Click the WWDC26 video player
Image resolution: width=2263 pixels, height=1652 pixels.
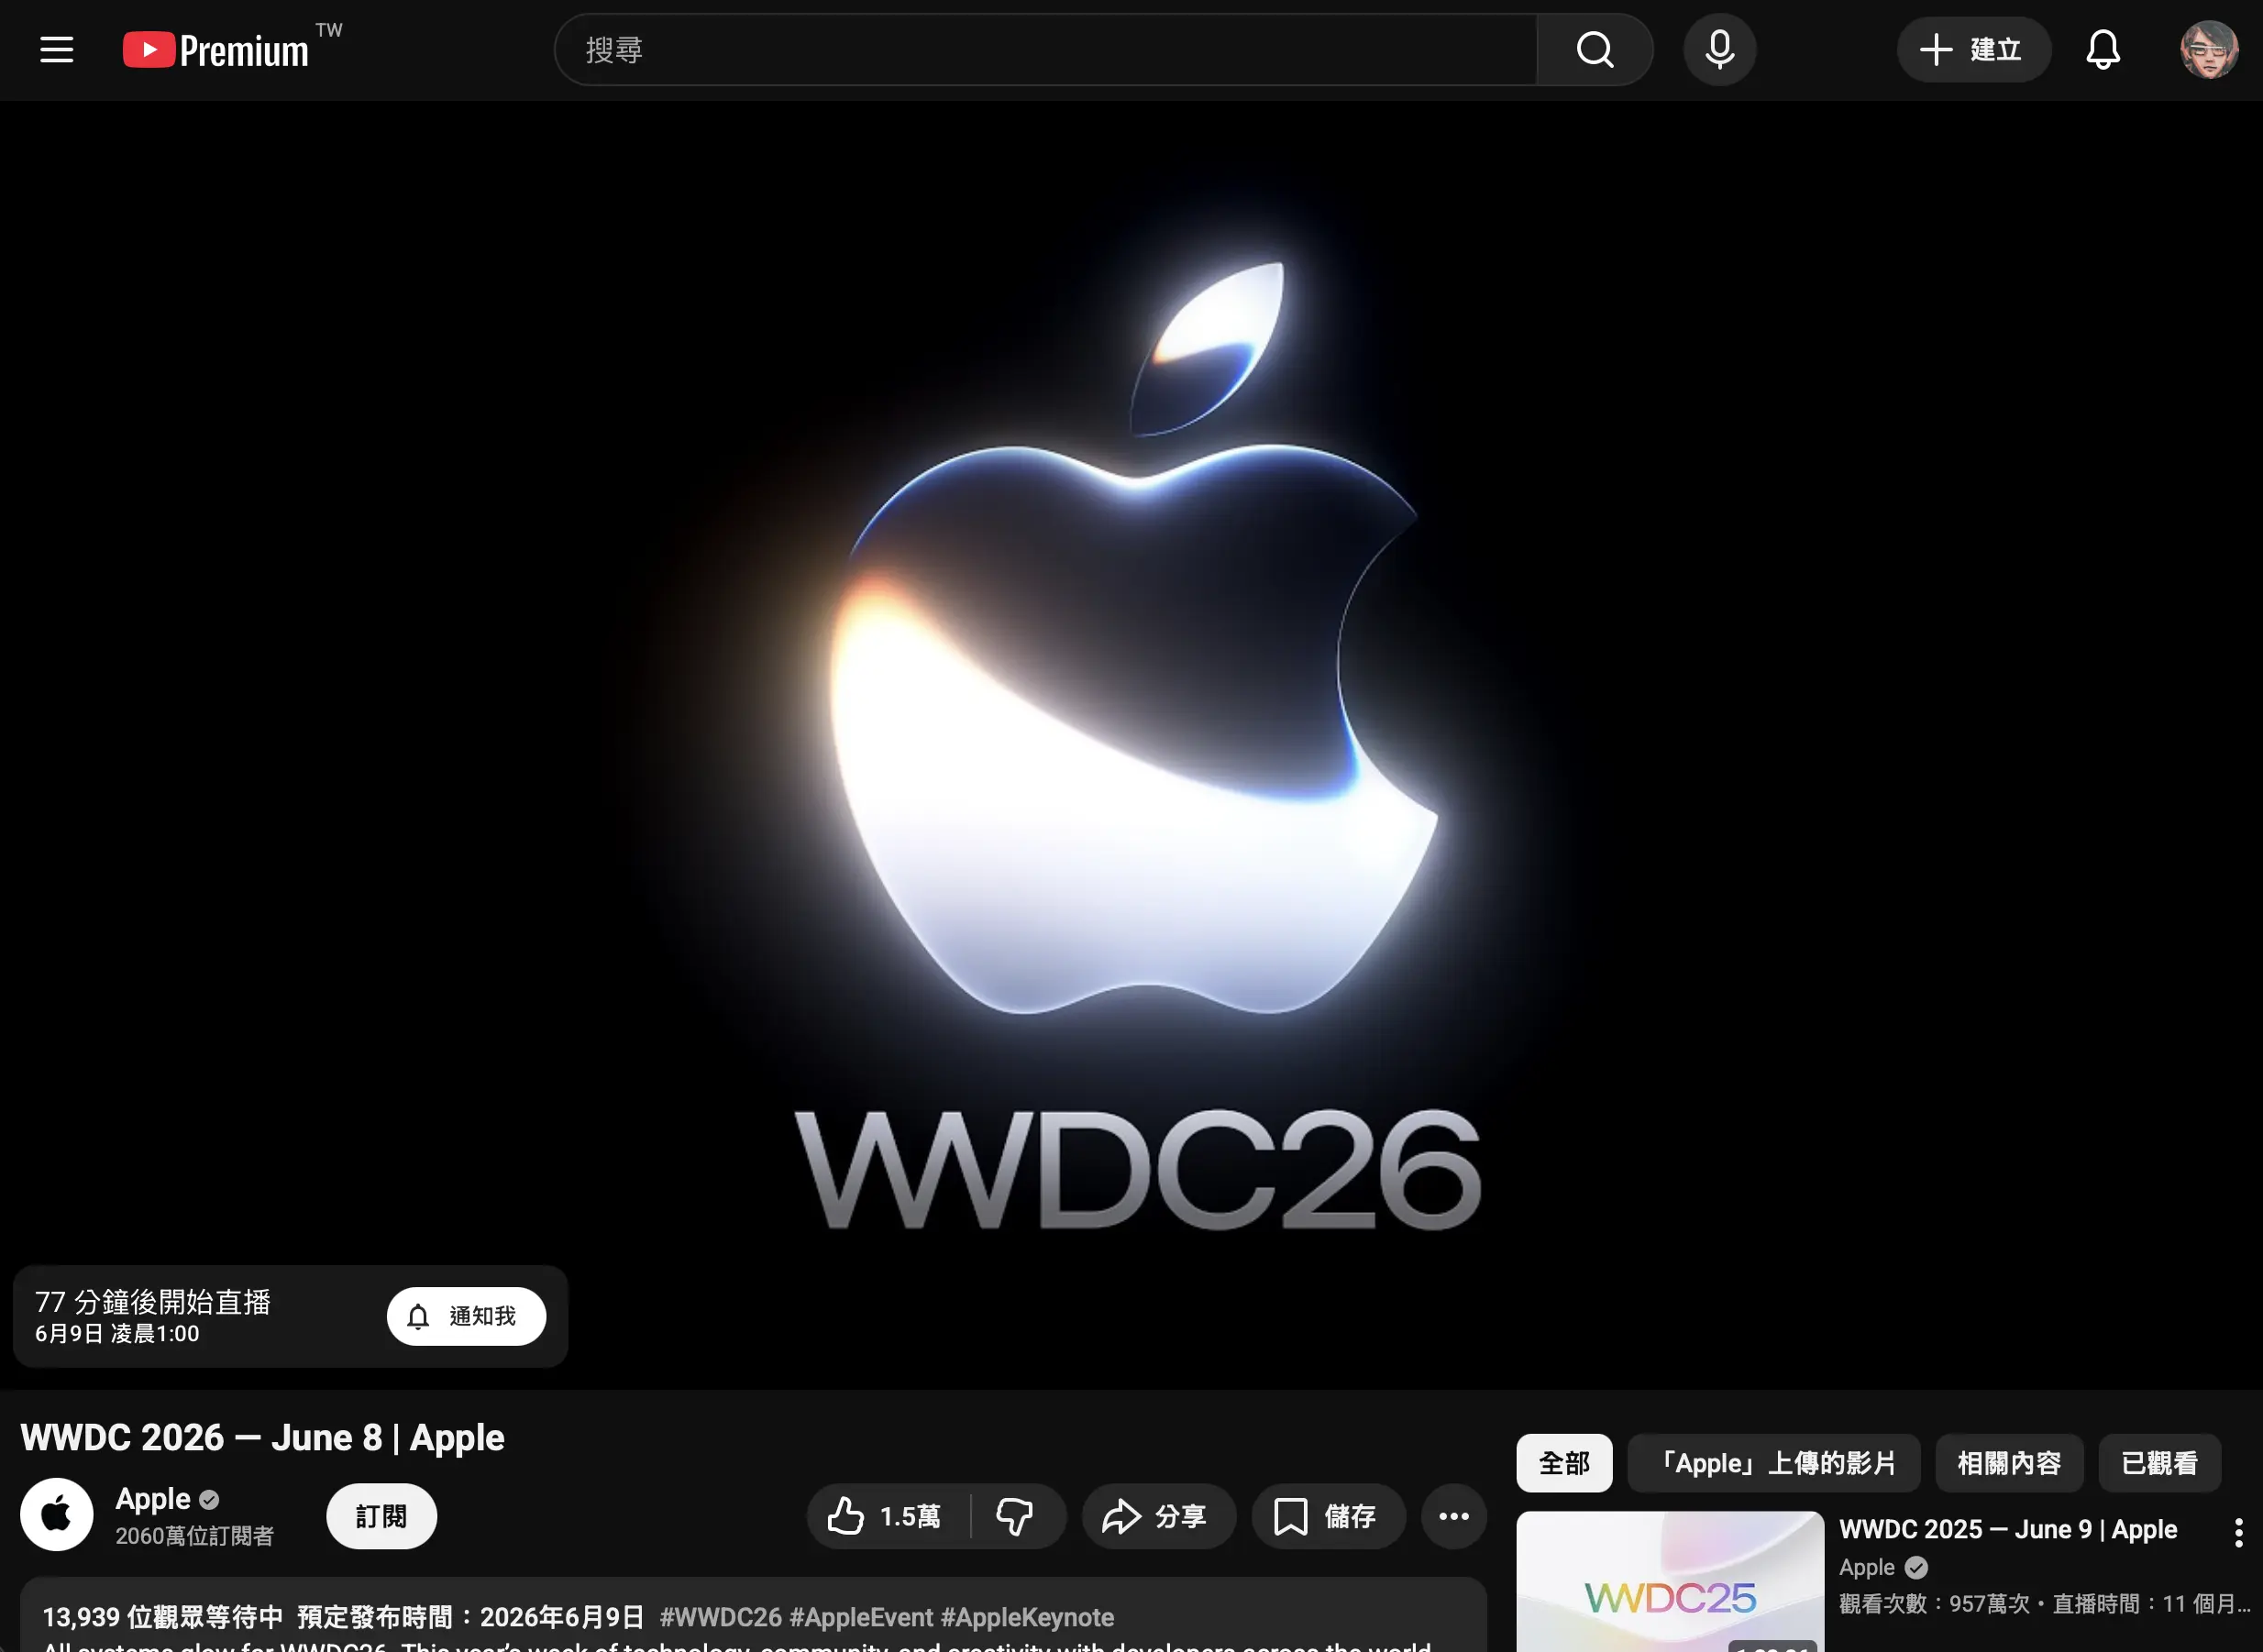click(1131, 744)
